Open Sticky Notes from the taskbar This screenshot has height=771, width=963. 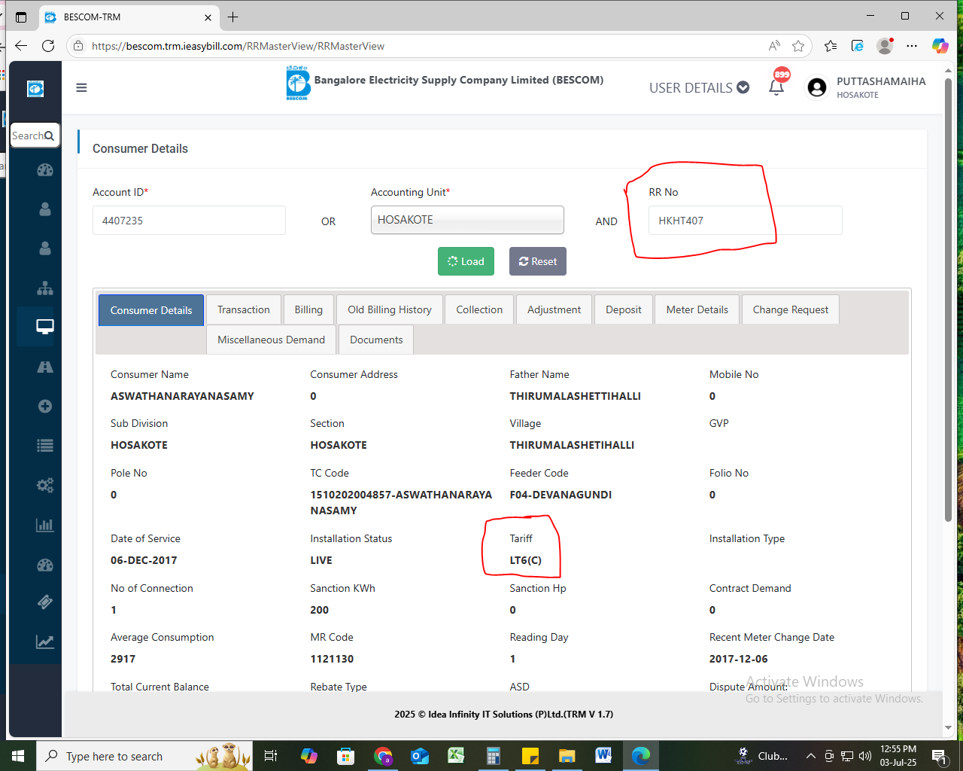[530, 756]
